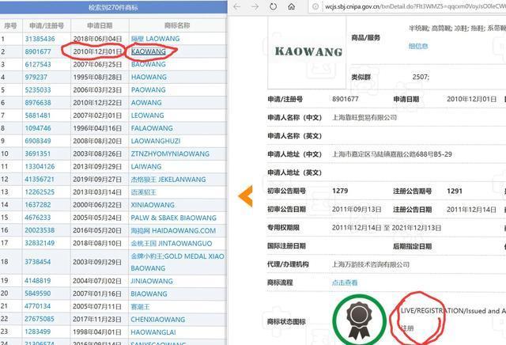The width and height of the screenshot is (506, 345).
Task: Open registration number 8901677 in list
Action: (x=38, y=51)
